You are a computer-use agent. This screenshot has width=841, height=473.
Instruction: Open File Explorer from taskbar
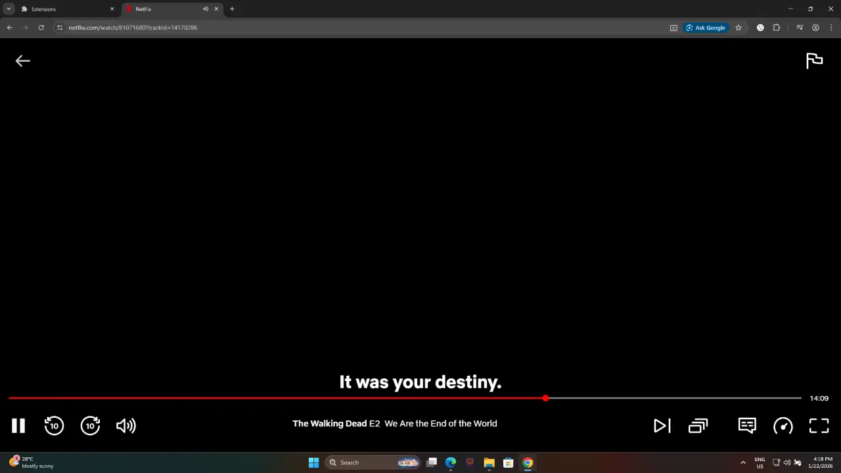pos(489,462)
